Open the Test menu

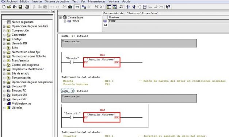coord(75,1)
